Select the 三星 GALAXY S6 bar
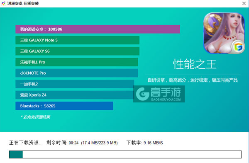 (77, 51)
